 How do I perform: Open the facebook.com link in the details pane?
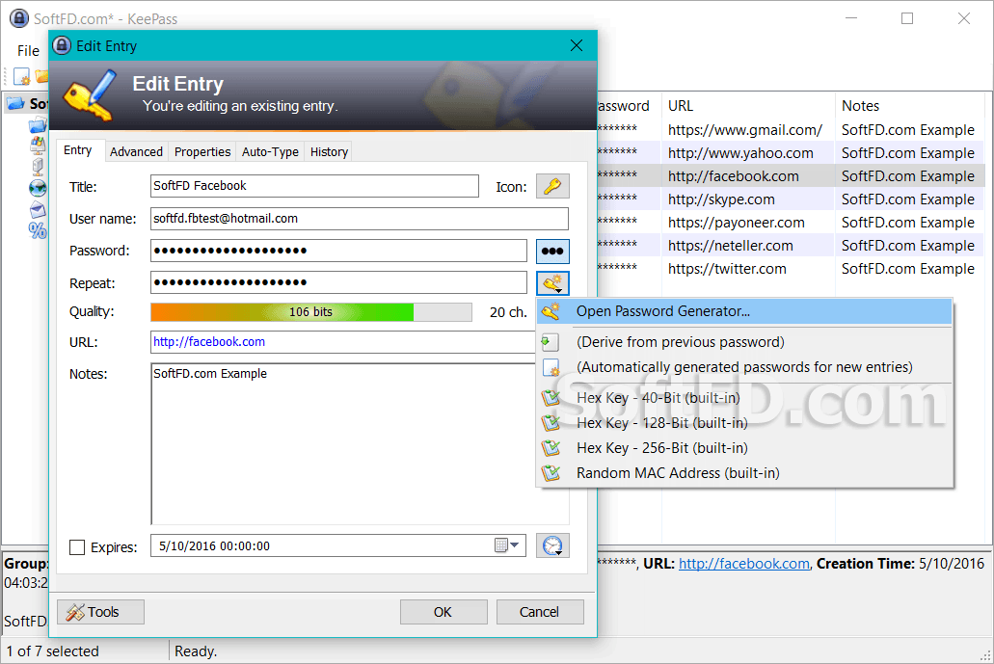[x=744, y=564]
